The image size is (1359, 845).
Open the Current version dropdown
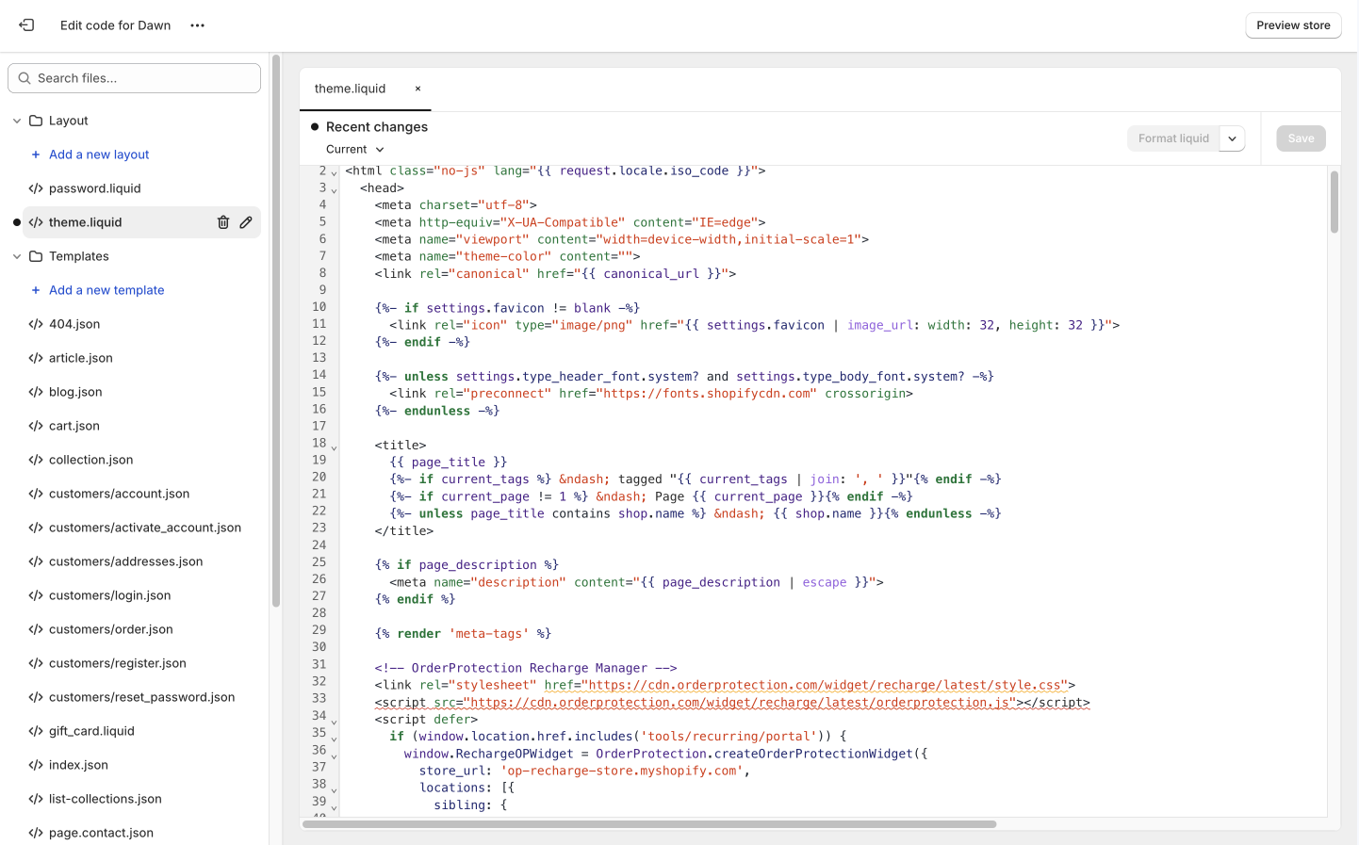(354, 149)
